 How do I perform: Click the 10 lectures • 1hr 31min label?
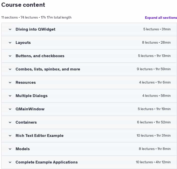coord(153,135)
